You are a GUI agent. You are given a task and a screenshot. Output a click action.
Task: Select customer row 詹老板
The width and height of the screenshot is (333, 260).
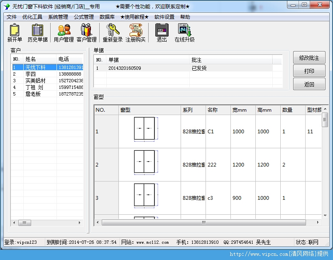(x=47, y=94)
